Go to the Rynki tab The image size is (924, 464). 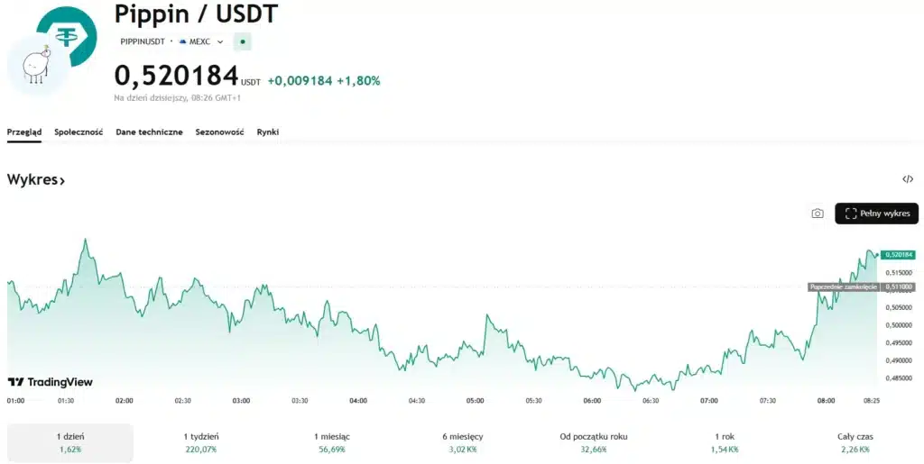coord(267,132)
